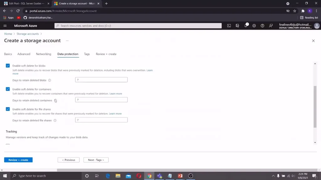Open the Feedback icon in the top bar
This screenshot has width=321, height=180.
tap(271, 26)
